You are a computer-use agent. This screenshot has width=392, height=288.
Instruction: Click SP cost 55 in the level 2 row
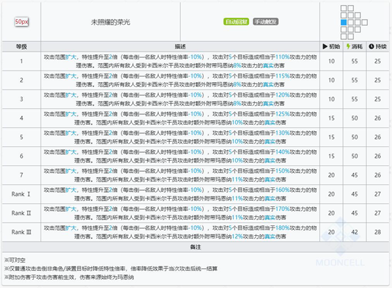tap(355, 80)
